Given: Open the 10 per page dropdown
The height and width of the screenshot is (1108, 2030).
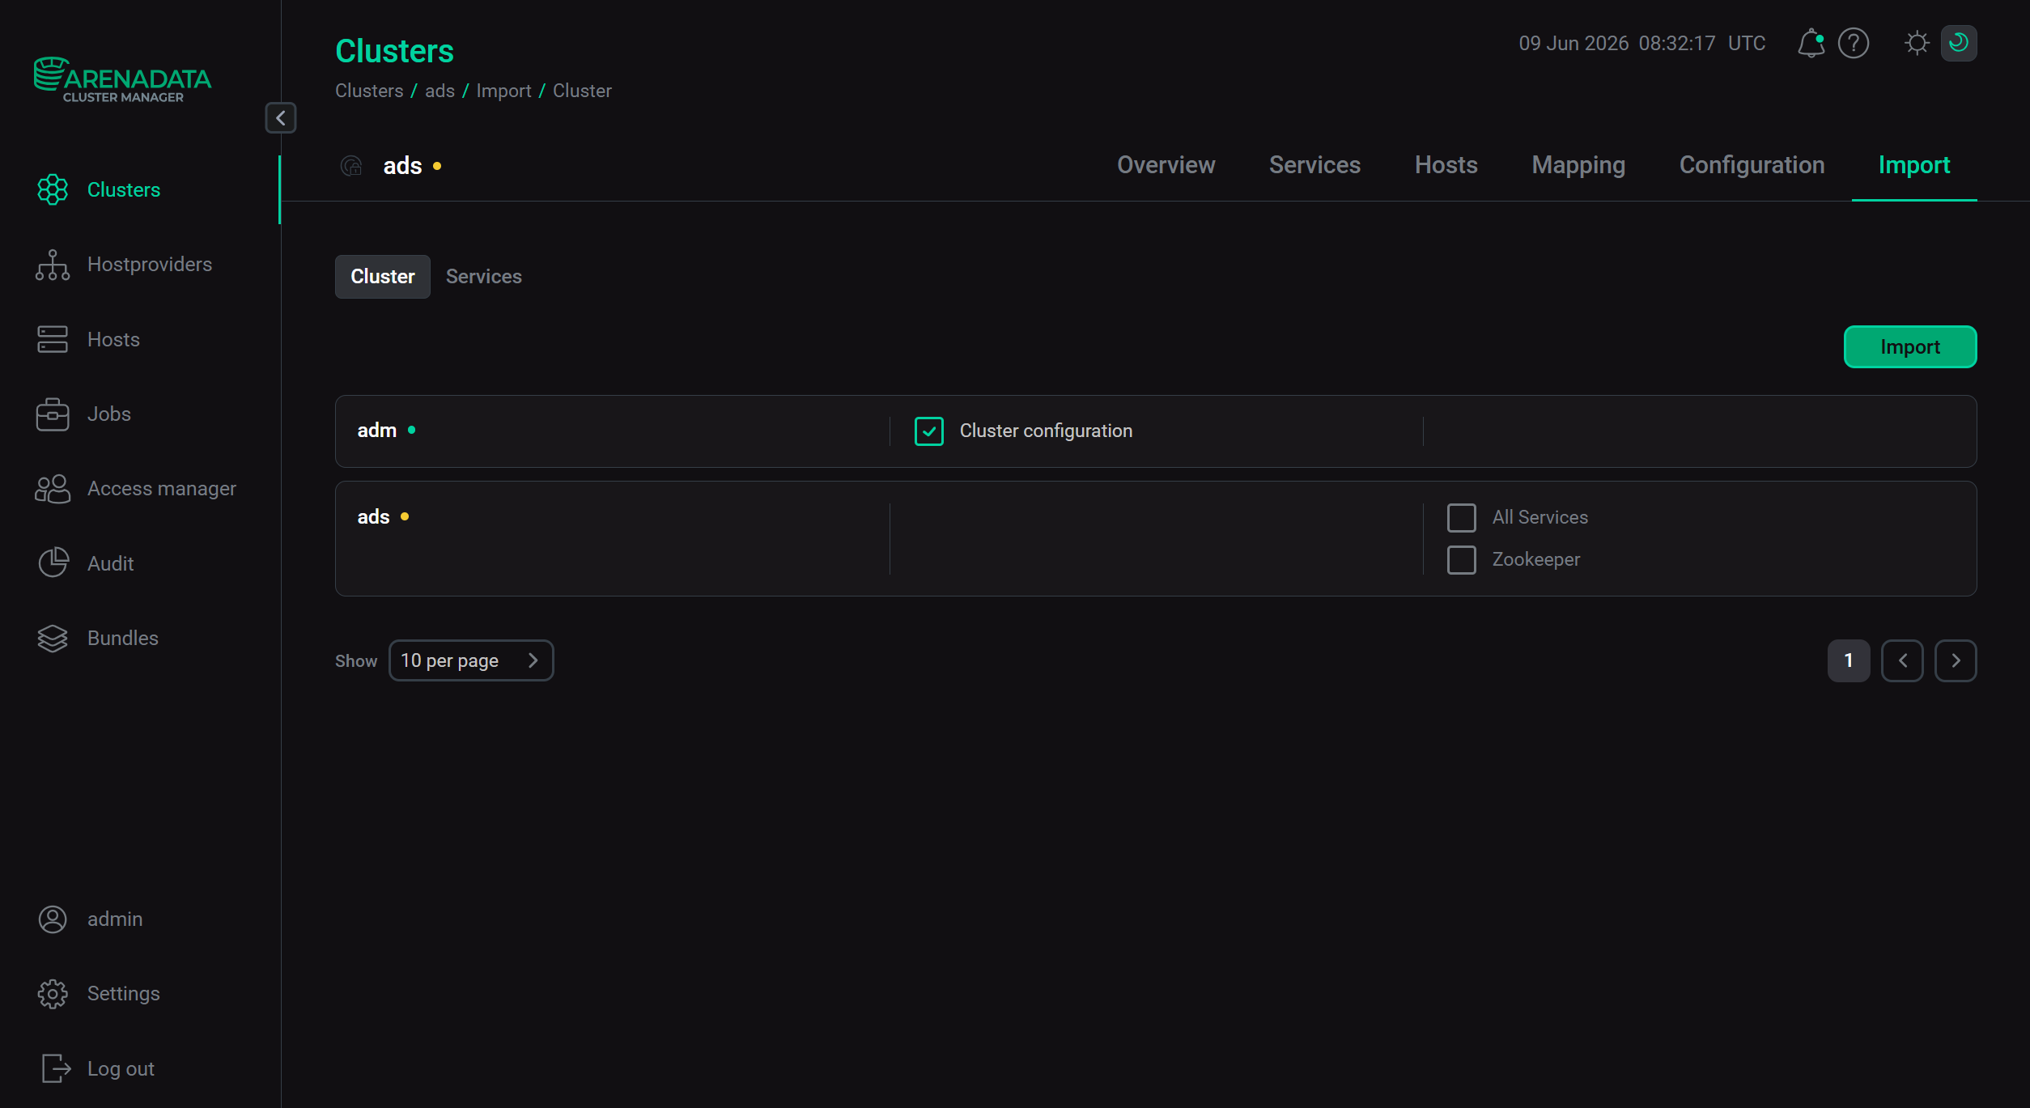Looking at the screenshot, I should tap(471, 660).
